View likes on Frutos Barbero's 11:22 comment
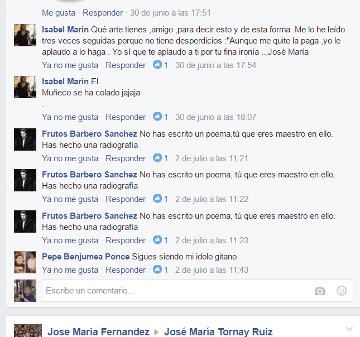Viewport: 360px width, 337px height. 160,199
